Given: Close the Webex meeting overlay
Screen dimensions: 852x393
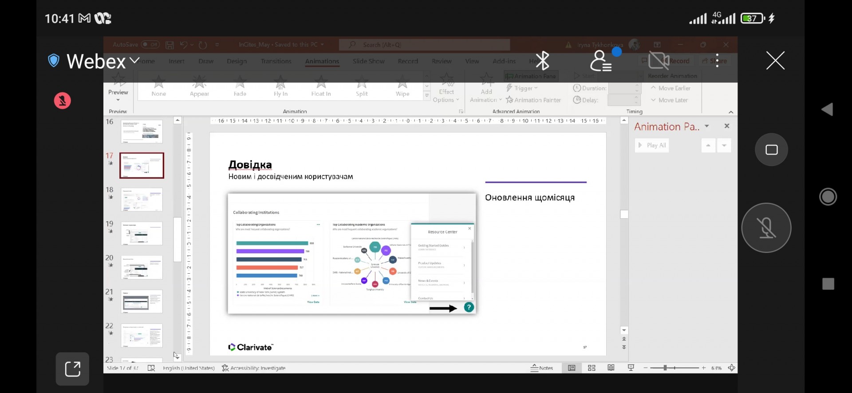Looking at the screenshot, I should [775, 61].
